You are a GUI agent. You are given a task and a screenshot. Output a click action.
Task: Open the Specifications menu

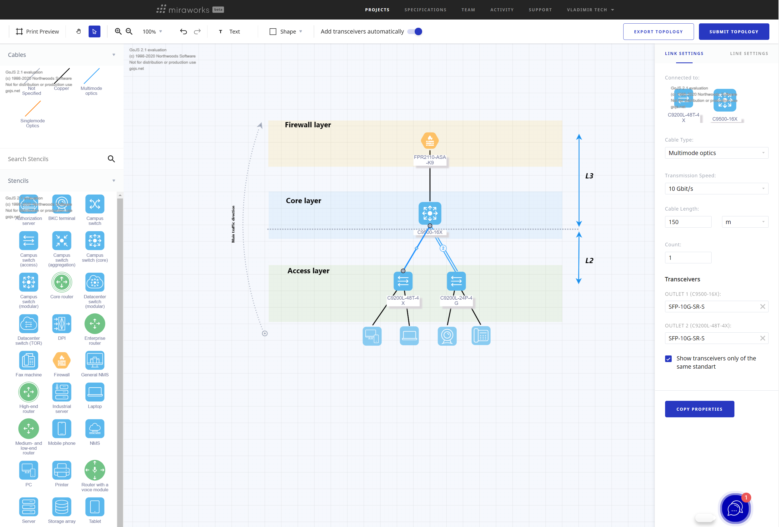click(425, 10)
